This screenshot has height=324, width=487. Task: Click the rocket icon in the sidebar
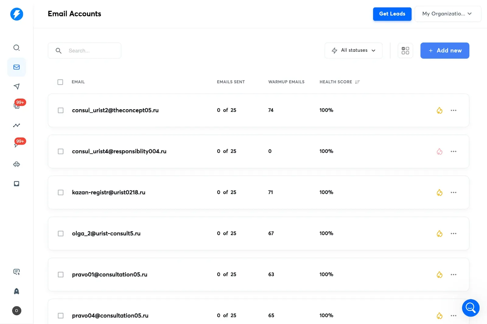pyautogui.click(x=16, y=291)
